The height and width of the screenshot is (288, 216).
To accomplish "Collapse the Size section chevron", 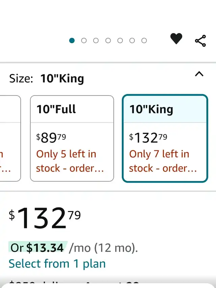I will [x=199, y=74].
